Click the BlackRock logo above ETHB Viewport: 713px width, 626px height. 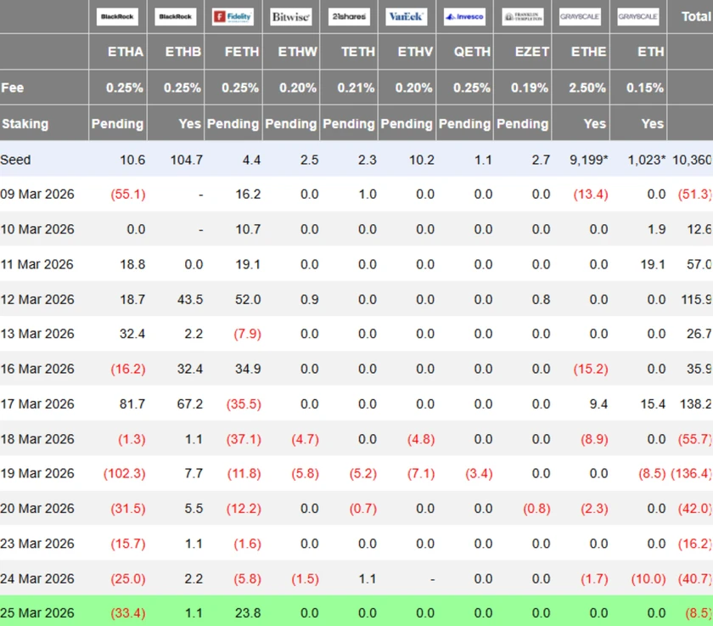click(176, 17)
